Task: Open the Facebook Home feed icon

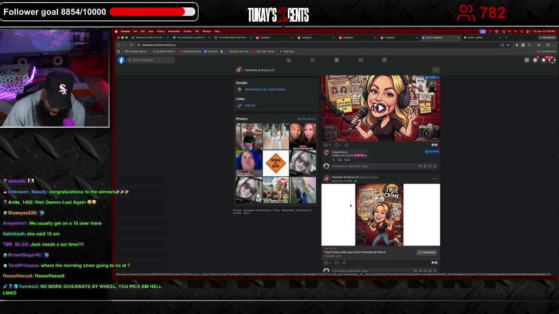Action: [288, 60]
